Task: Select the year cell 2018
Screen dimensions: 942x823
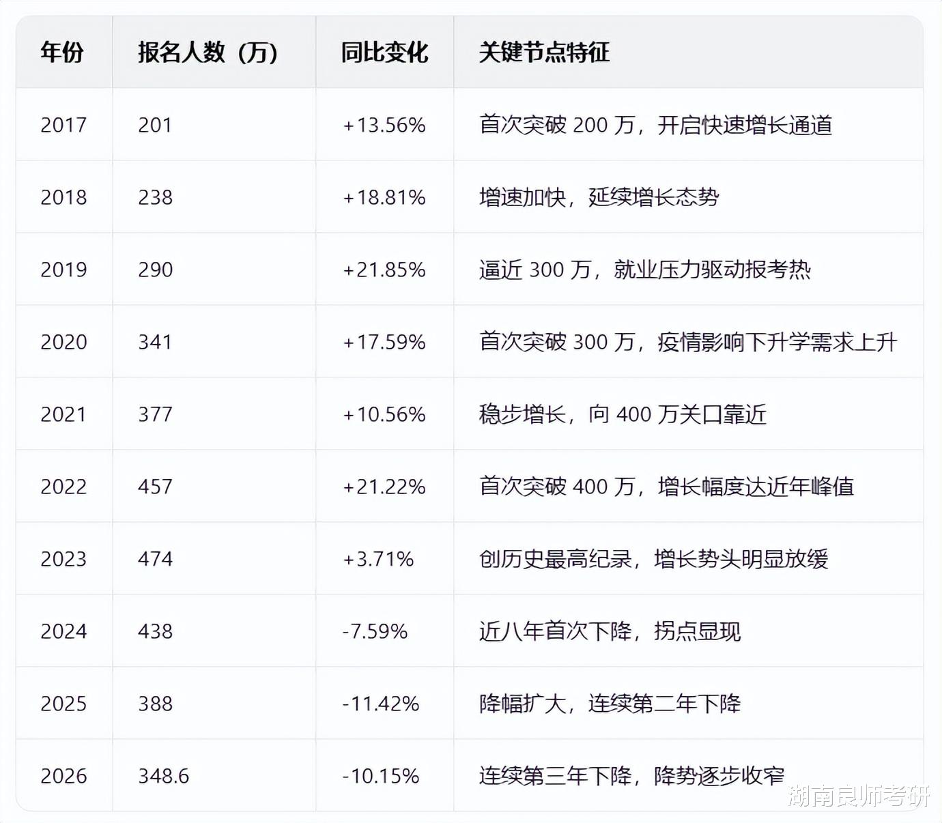Action: tap(63, 197)
